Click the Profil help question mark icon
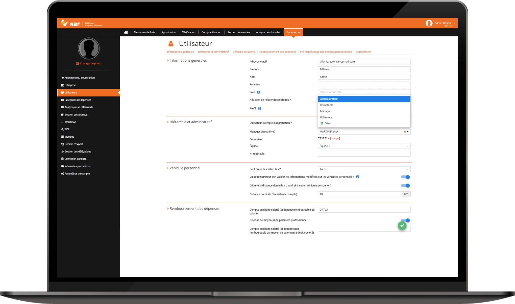Screen dimensions: 515x304 point(259,109)
